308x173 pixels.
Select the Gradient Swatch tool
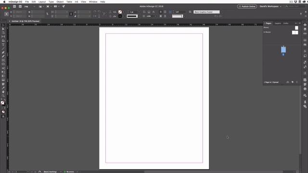coord(3,76)
